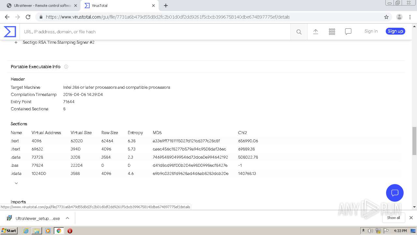Open download options for UltraViewer_setup exe
The height and width of the screenshot is (235, 417).
tap(67, 218)
